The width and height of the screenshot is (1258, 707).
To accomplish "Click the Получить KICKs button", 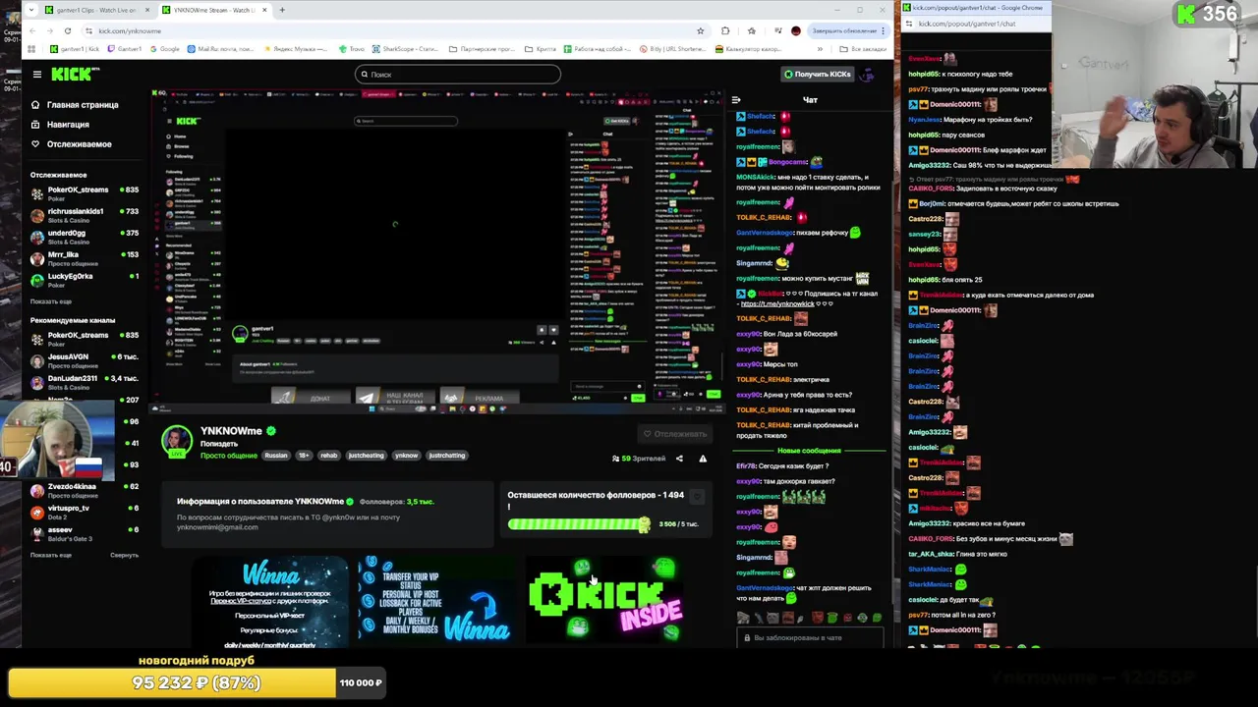I will pyautogui.click(x=817, y=74).
